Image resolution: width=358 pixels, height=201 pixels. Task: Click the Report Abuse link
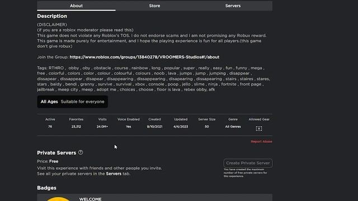[x=261, y=141]
